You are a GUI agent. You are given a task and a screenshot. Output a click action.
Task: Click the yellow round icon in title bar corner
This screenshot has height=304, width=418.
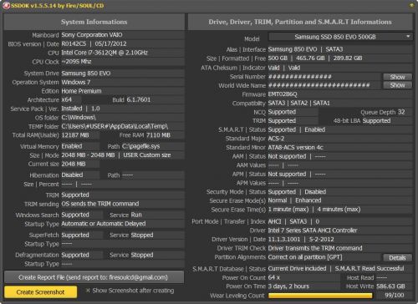pos(411,5)
